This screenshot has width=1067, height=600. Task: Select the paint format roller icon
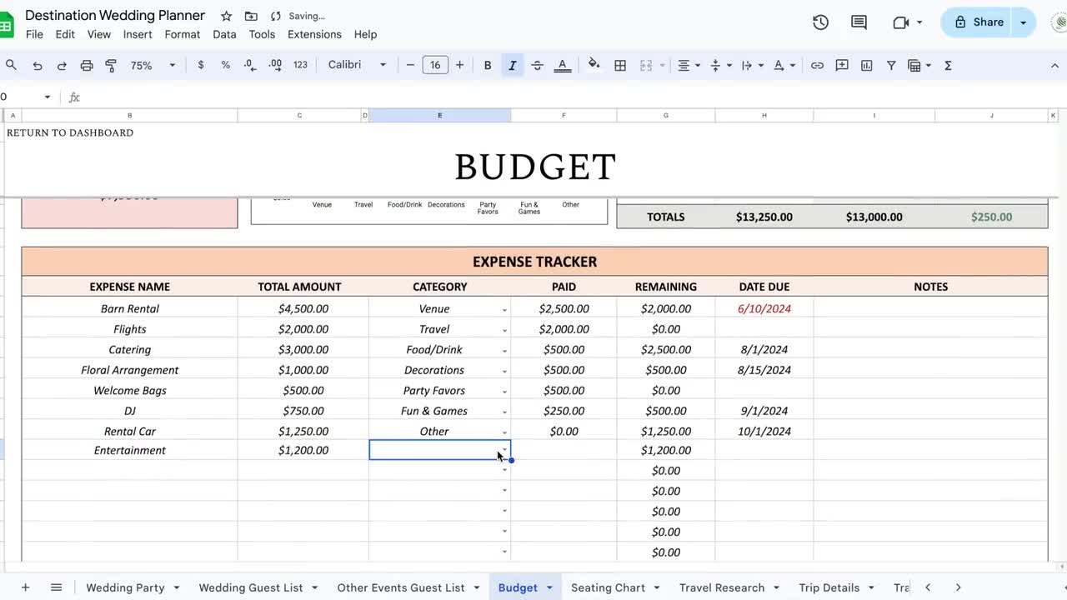point(111,65)
